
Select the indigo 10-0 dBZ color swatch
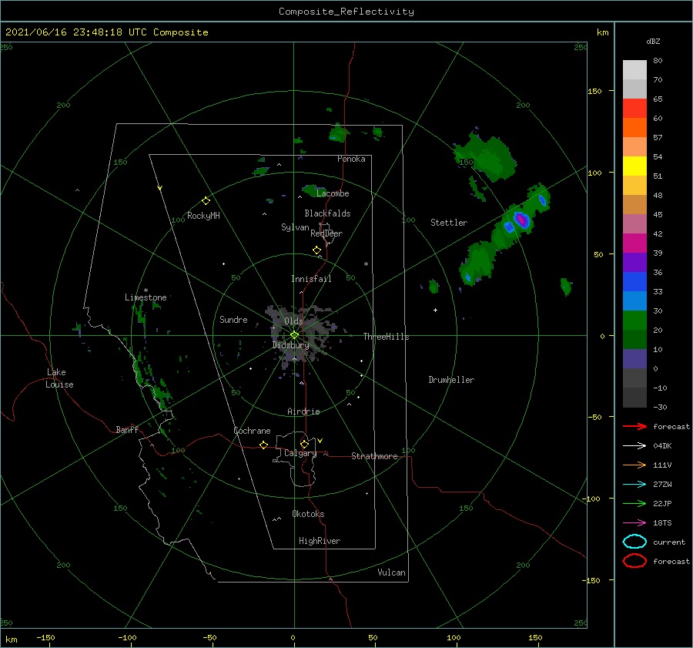(x=634, y=359)
